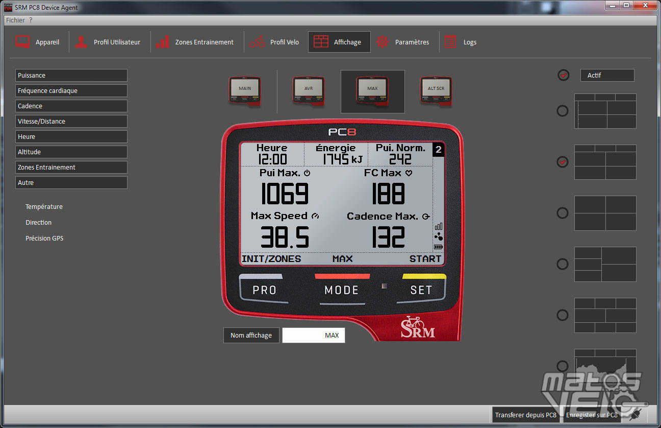Click the INIT/ZONES label on screen

[x=271, y=259]
